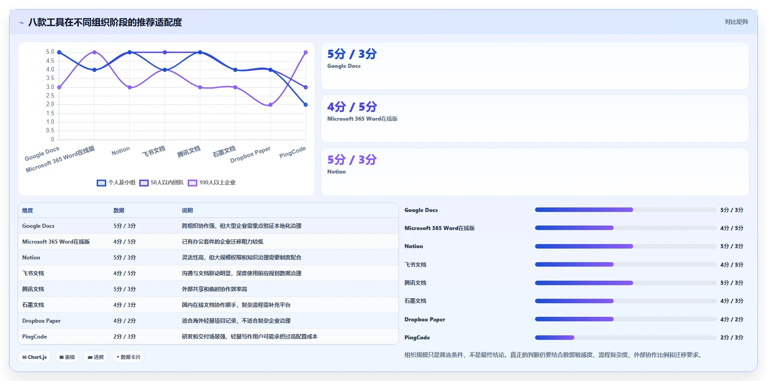Click the 八款工具在不同组织阶段的推荐适配度 title
The image size is (767, 381).
pyautogui.click(x=105, y=23)
